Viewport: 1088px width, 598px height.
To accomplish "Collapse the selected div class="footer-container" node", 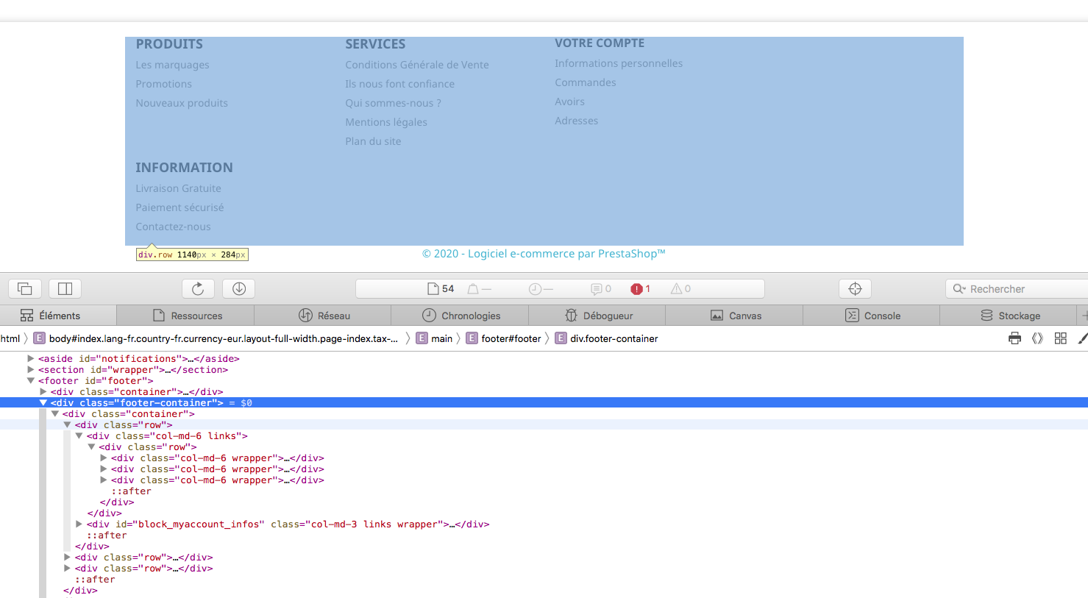I will click(43, 403).
